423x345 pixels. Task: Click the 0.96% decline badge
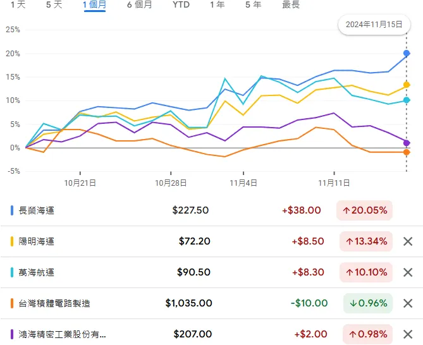(x=368, y=303)
